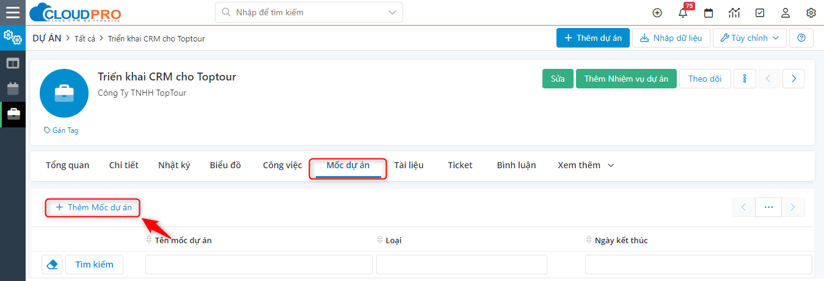Expand the global search dropdown arrow
The image size is (824, 281).
[x=392, y=12]
